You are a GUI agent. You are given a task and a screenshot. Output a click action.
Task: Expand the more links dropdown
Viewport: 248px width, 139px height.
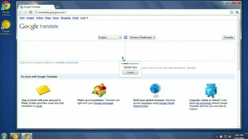84,18
